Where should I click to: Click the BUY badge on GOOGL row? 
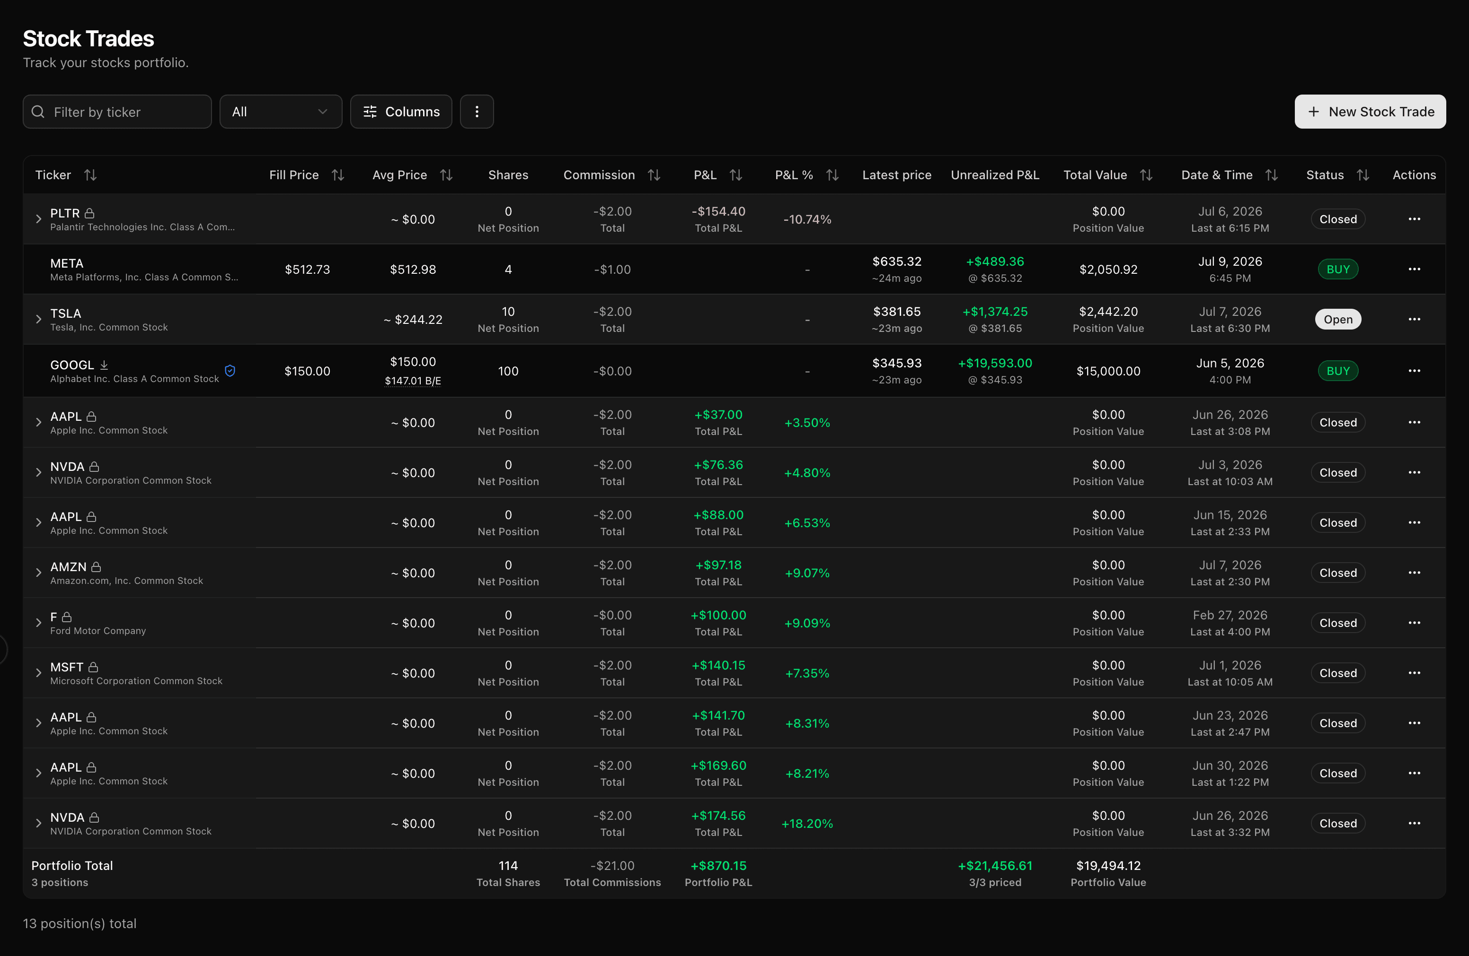1337,371
